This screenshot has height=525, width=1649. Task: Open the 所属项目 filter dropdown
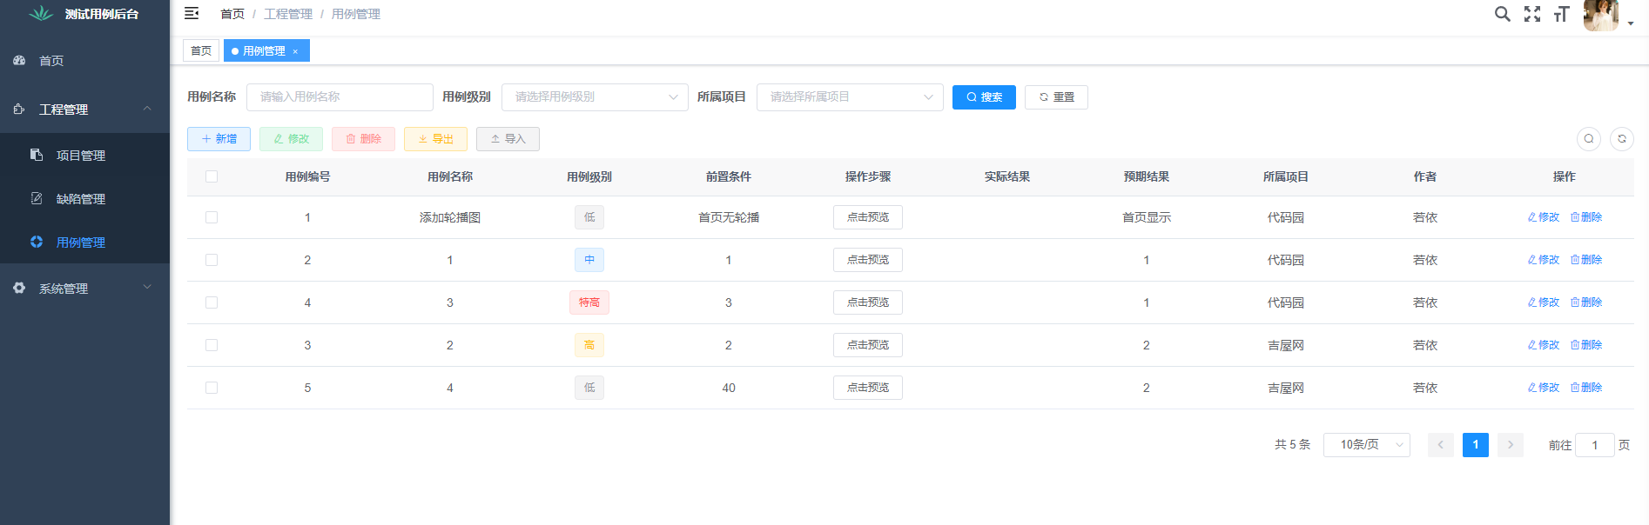pos(850,97)
